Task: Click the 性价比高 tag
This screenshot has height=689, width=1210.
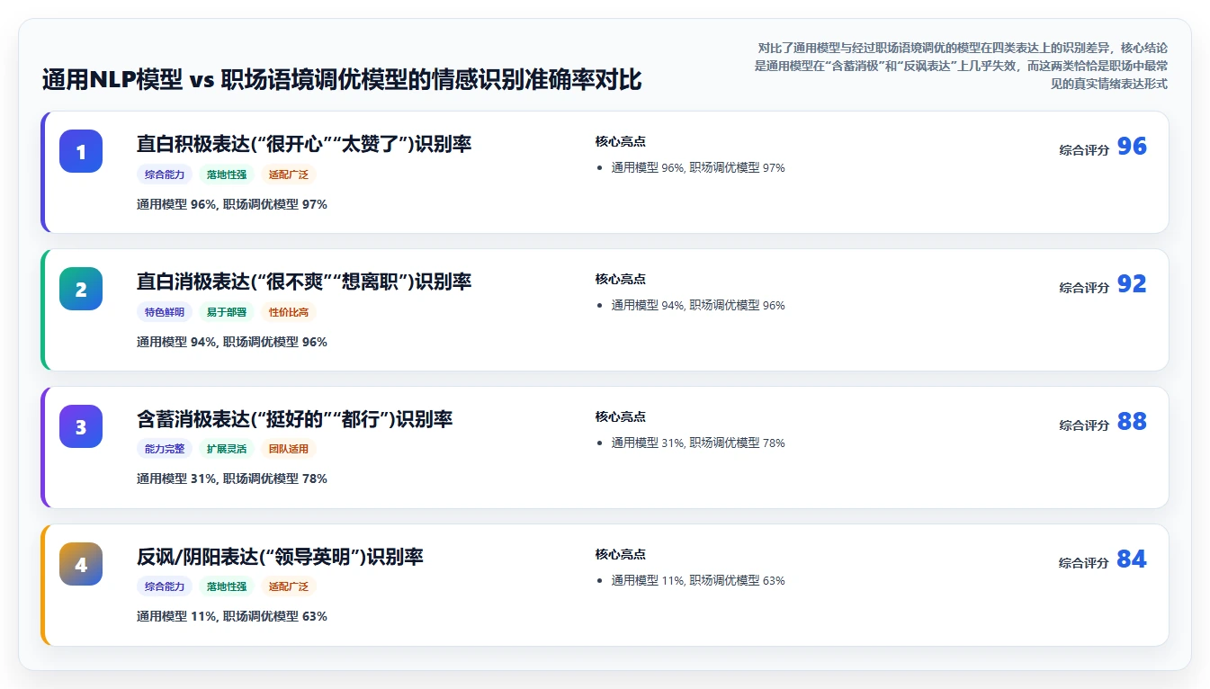Action: [x=289, y=312]
